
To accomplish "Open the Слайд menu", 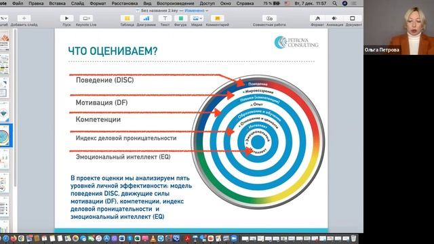I will (77, 3).
